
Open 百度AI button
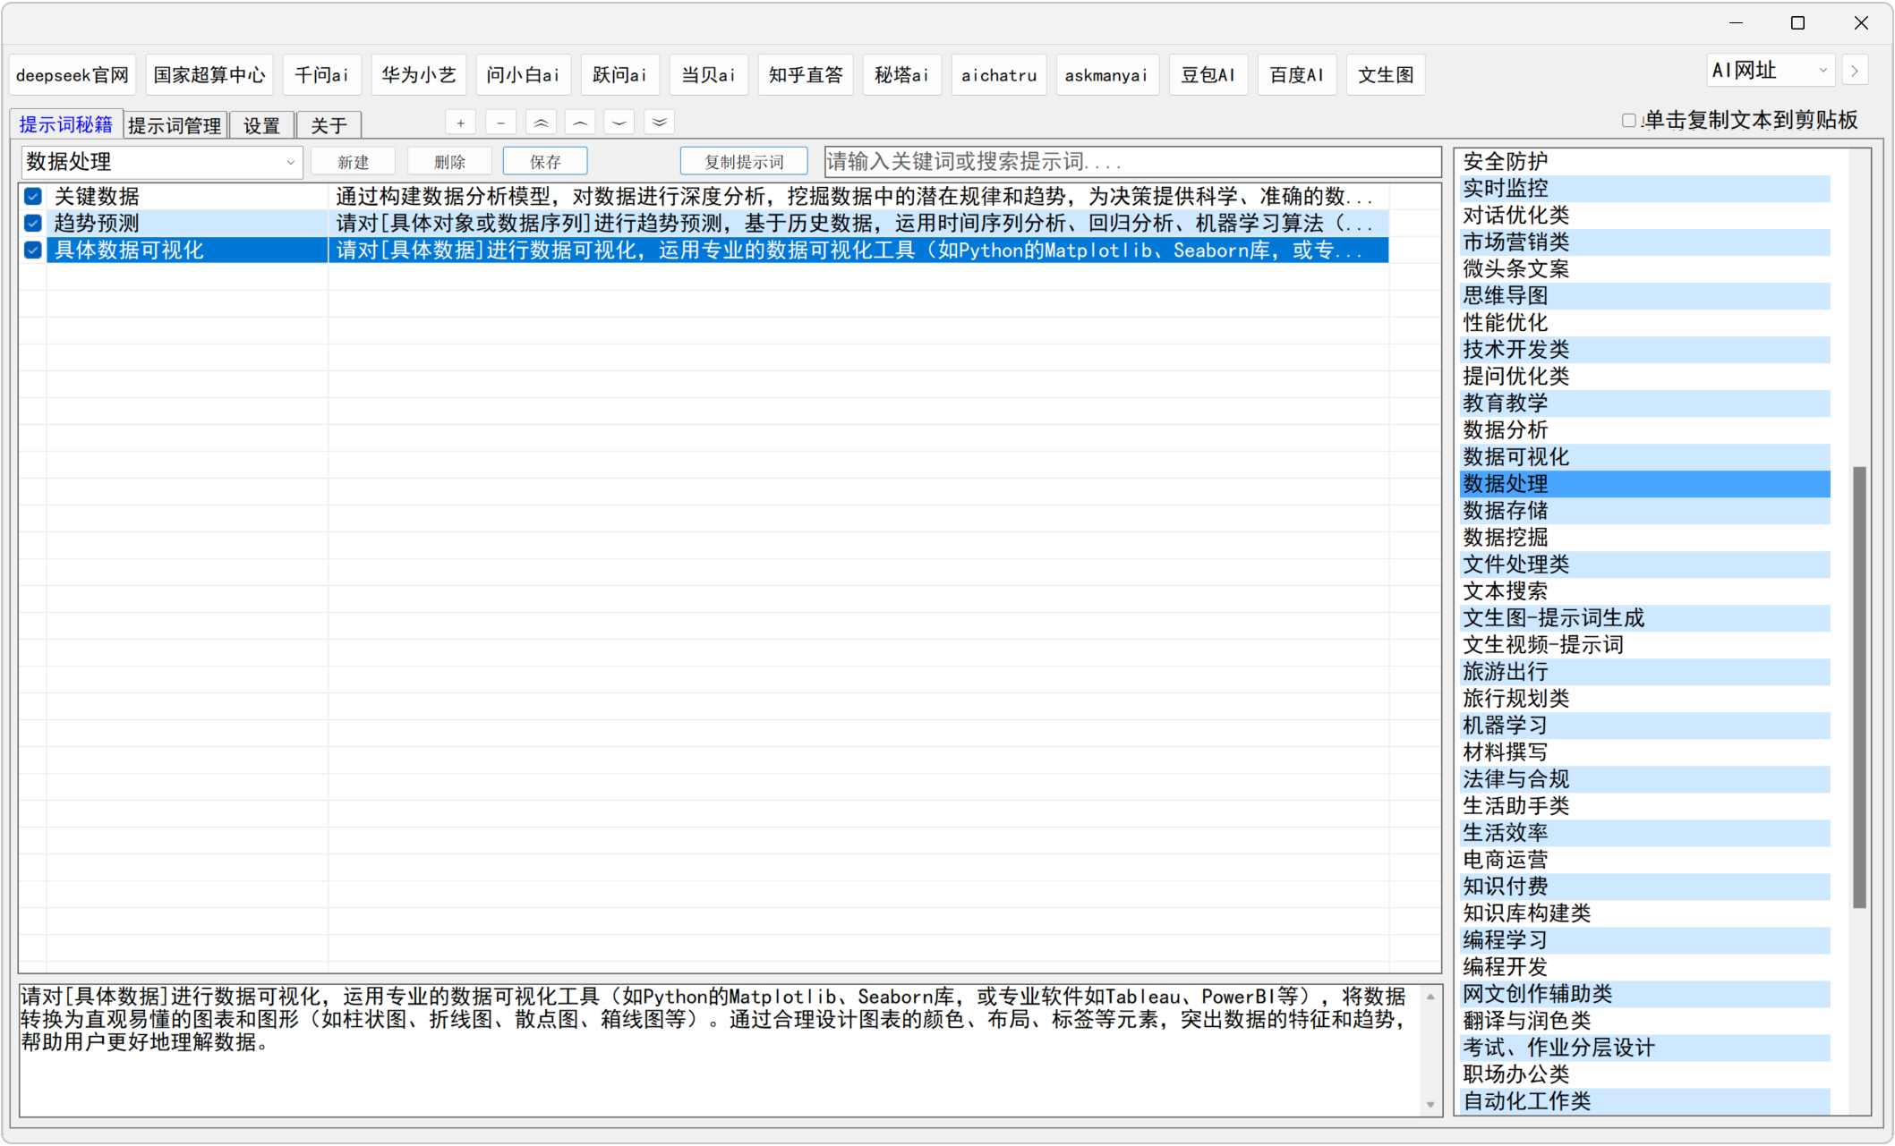tap(1297, 75)
